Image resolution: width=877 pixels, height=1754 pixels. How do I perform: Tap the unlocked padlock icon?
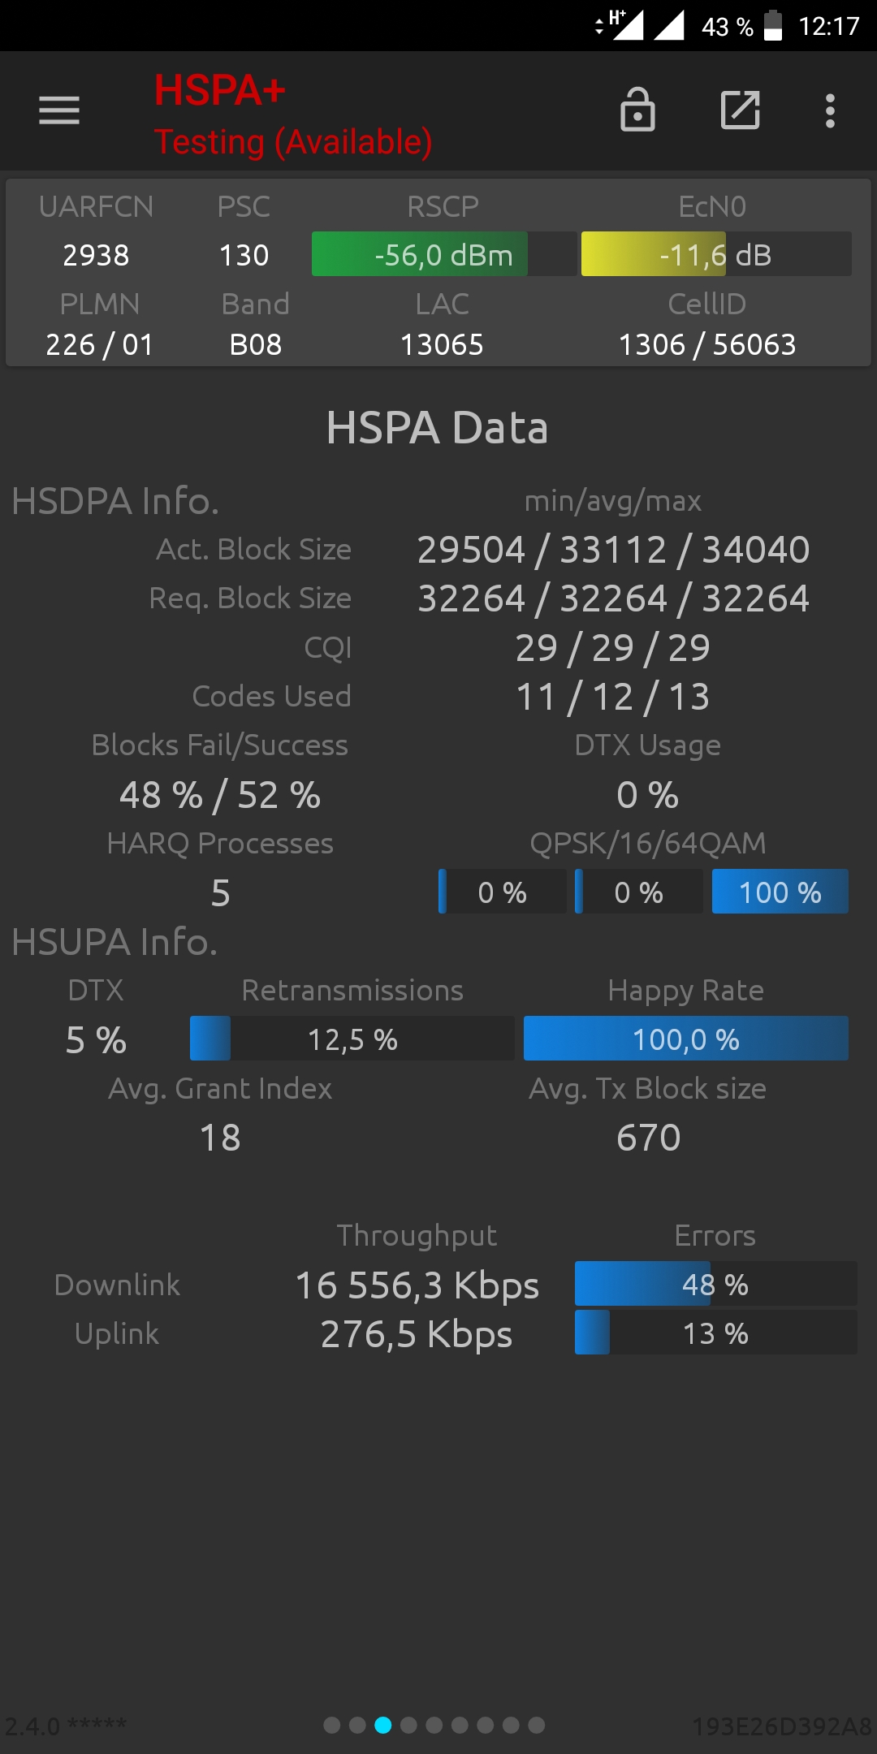(x=637, y=110)
